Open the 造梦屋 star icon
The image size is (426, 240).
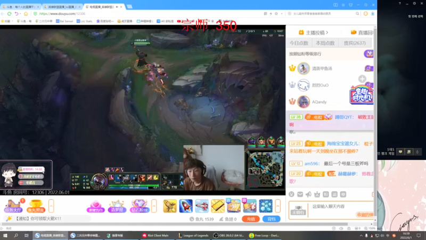[x=117, y=206]
